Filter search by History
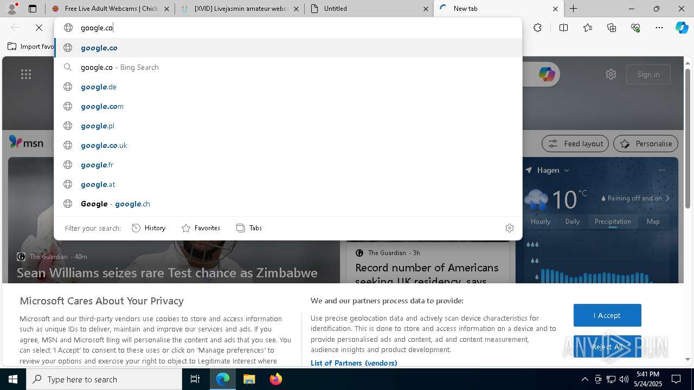The image size is (694, 390). pos(149,228)
